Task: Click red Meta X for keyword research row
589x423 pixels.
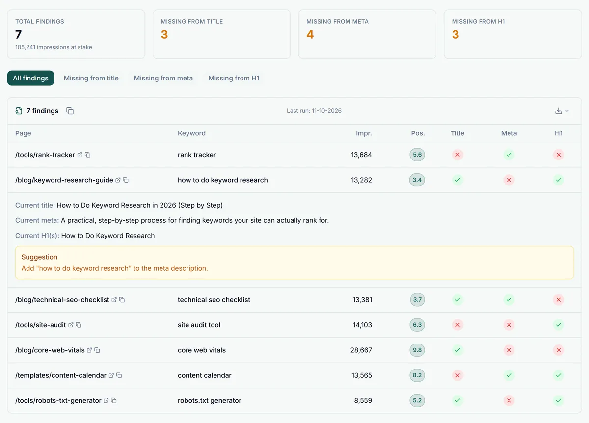Action: pos(509,180)
